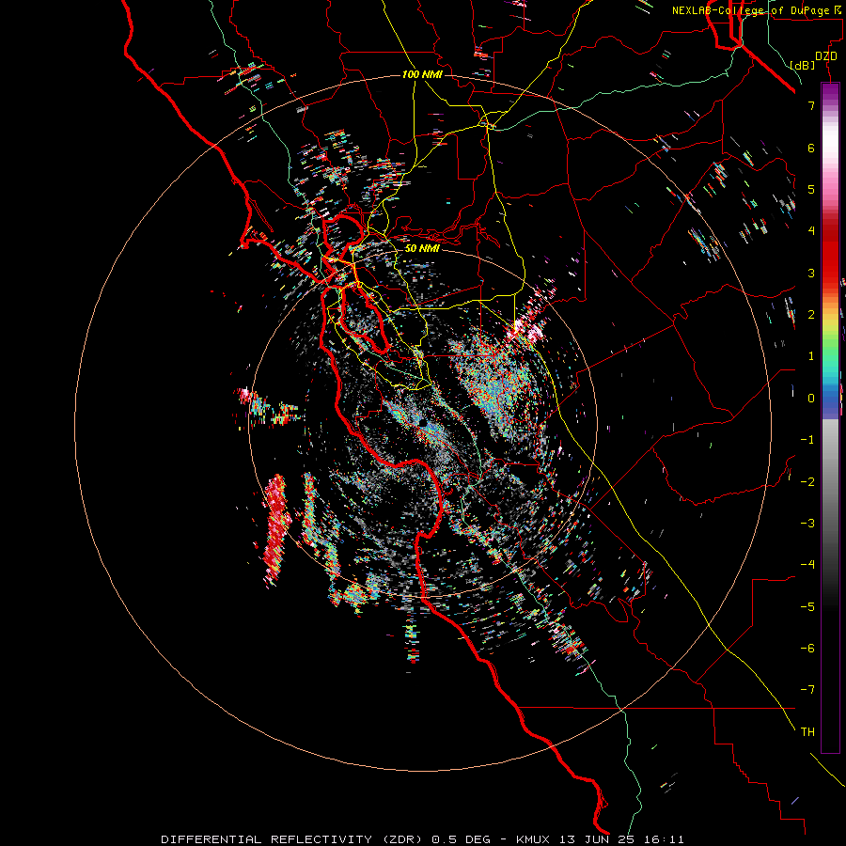Viewport: 846px width, 846px height.
Task: Click the "0" value on the dB scale
Action: pyautogui.click(x=811, y=399)
